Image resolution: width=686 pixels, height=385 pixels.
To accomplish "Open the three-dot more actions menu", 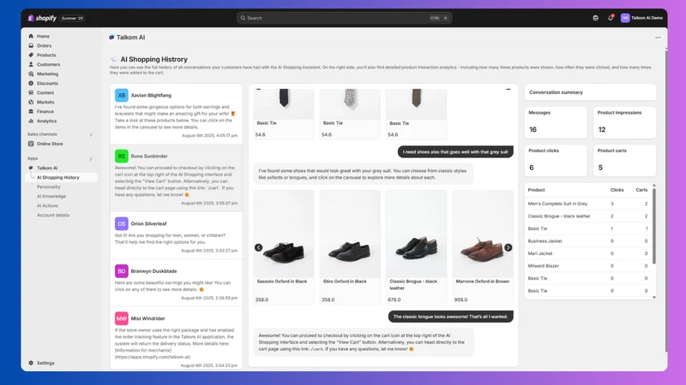I will (x=658, y=38).
